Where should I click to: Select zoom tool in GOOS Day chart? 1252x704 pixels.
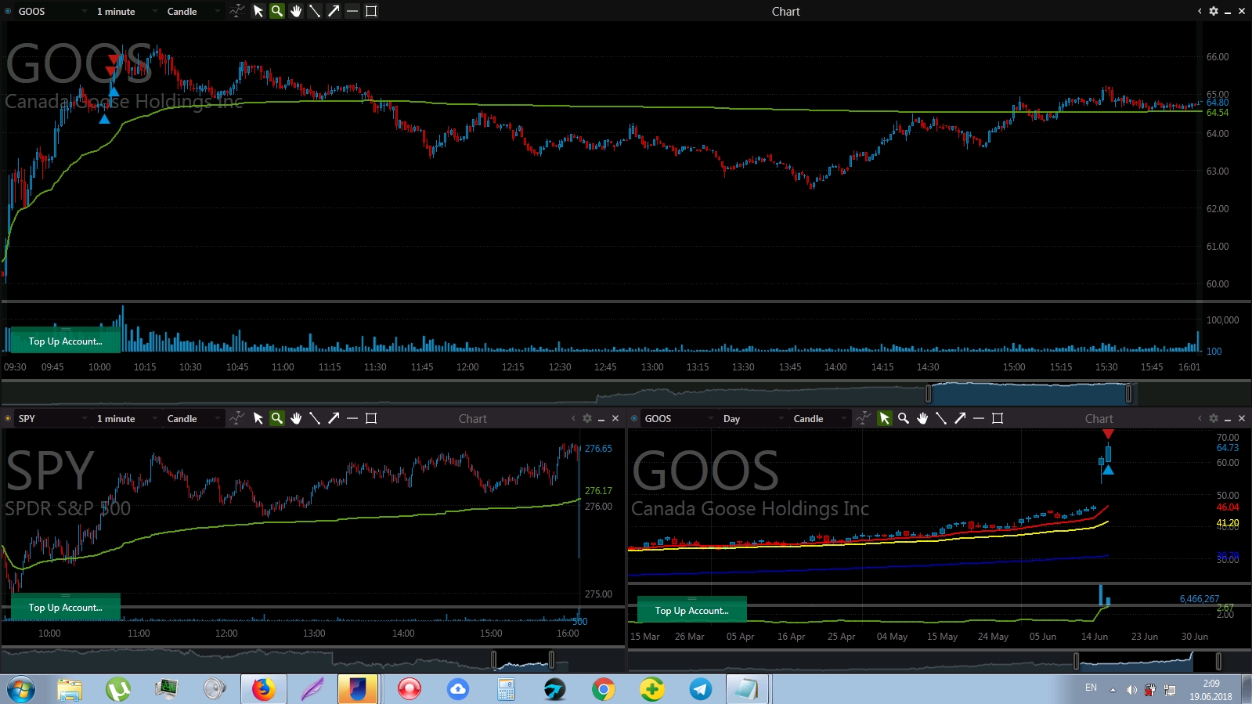click(904, 418)
